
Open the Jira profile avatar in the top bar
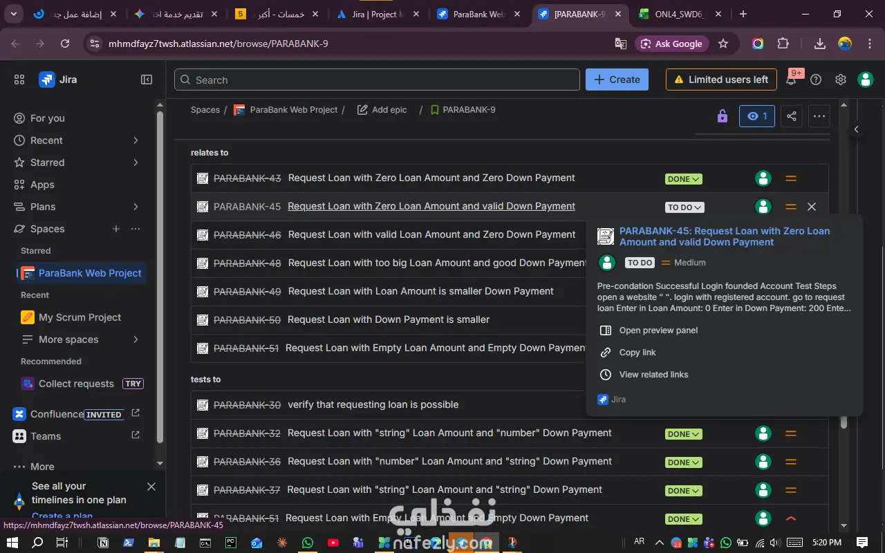pyautogui.click(x=866, y=79)
